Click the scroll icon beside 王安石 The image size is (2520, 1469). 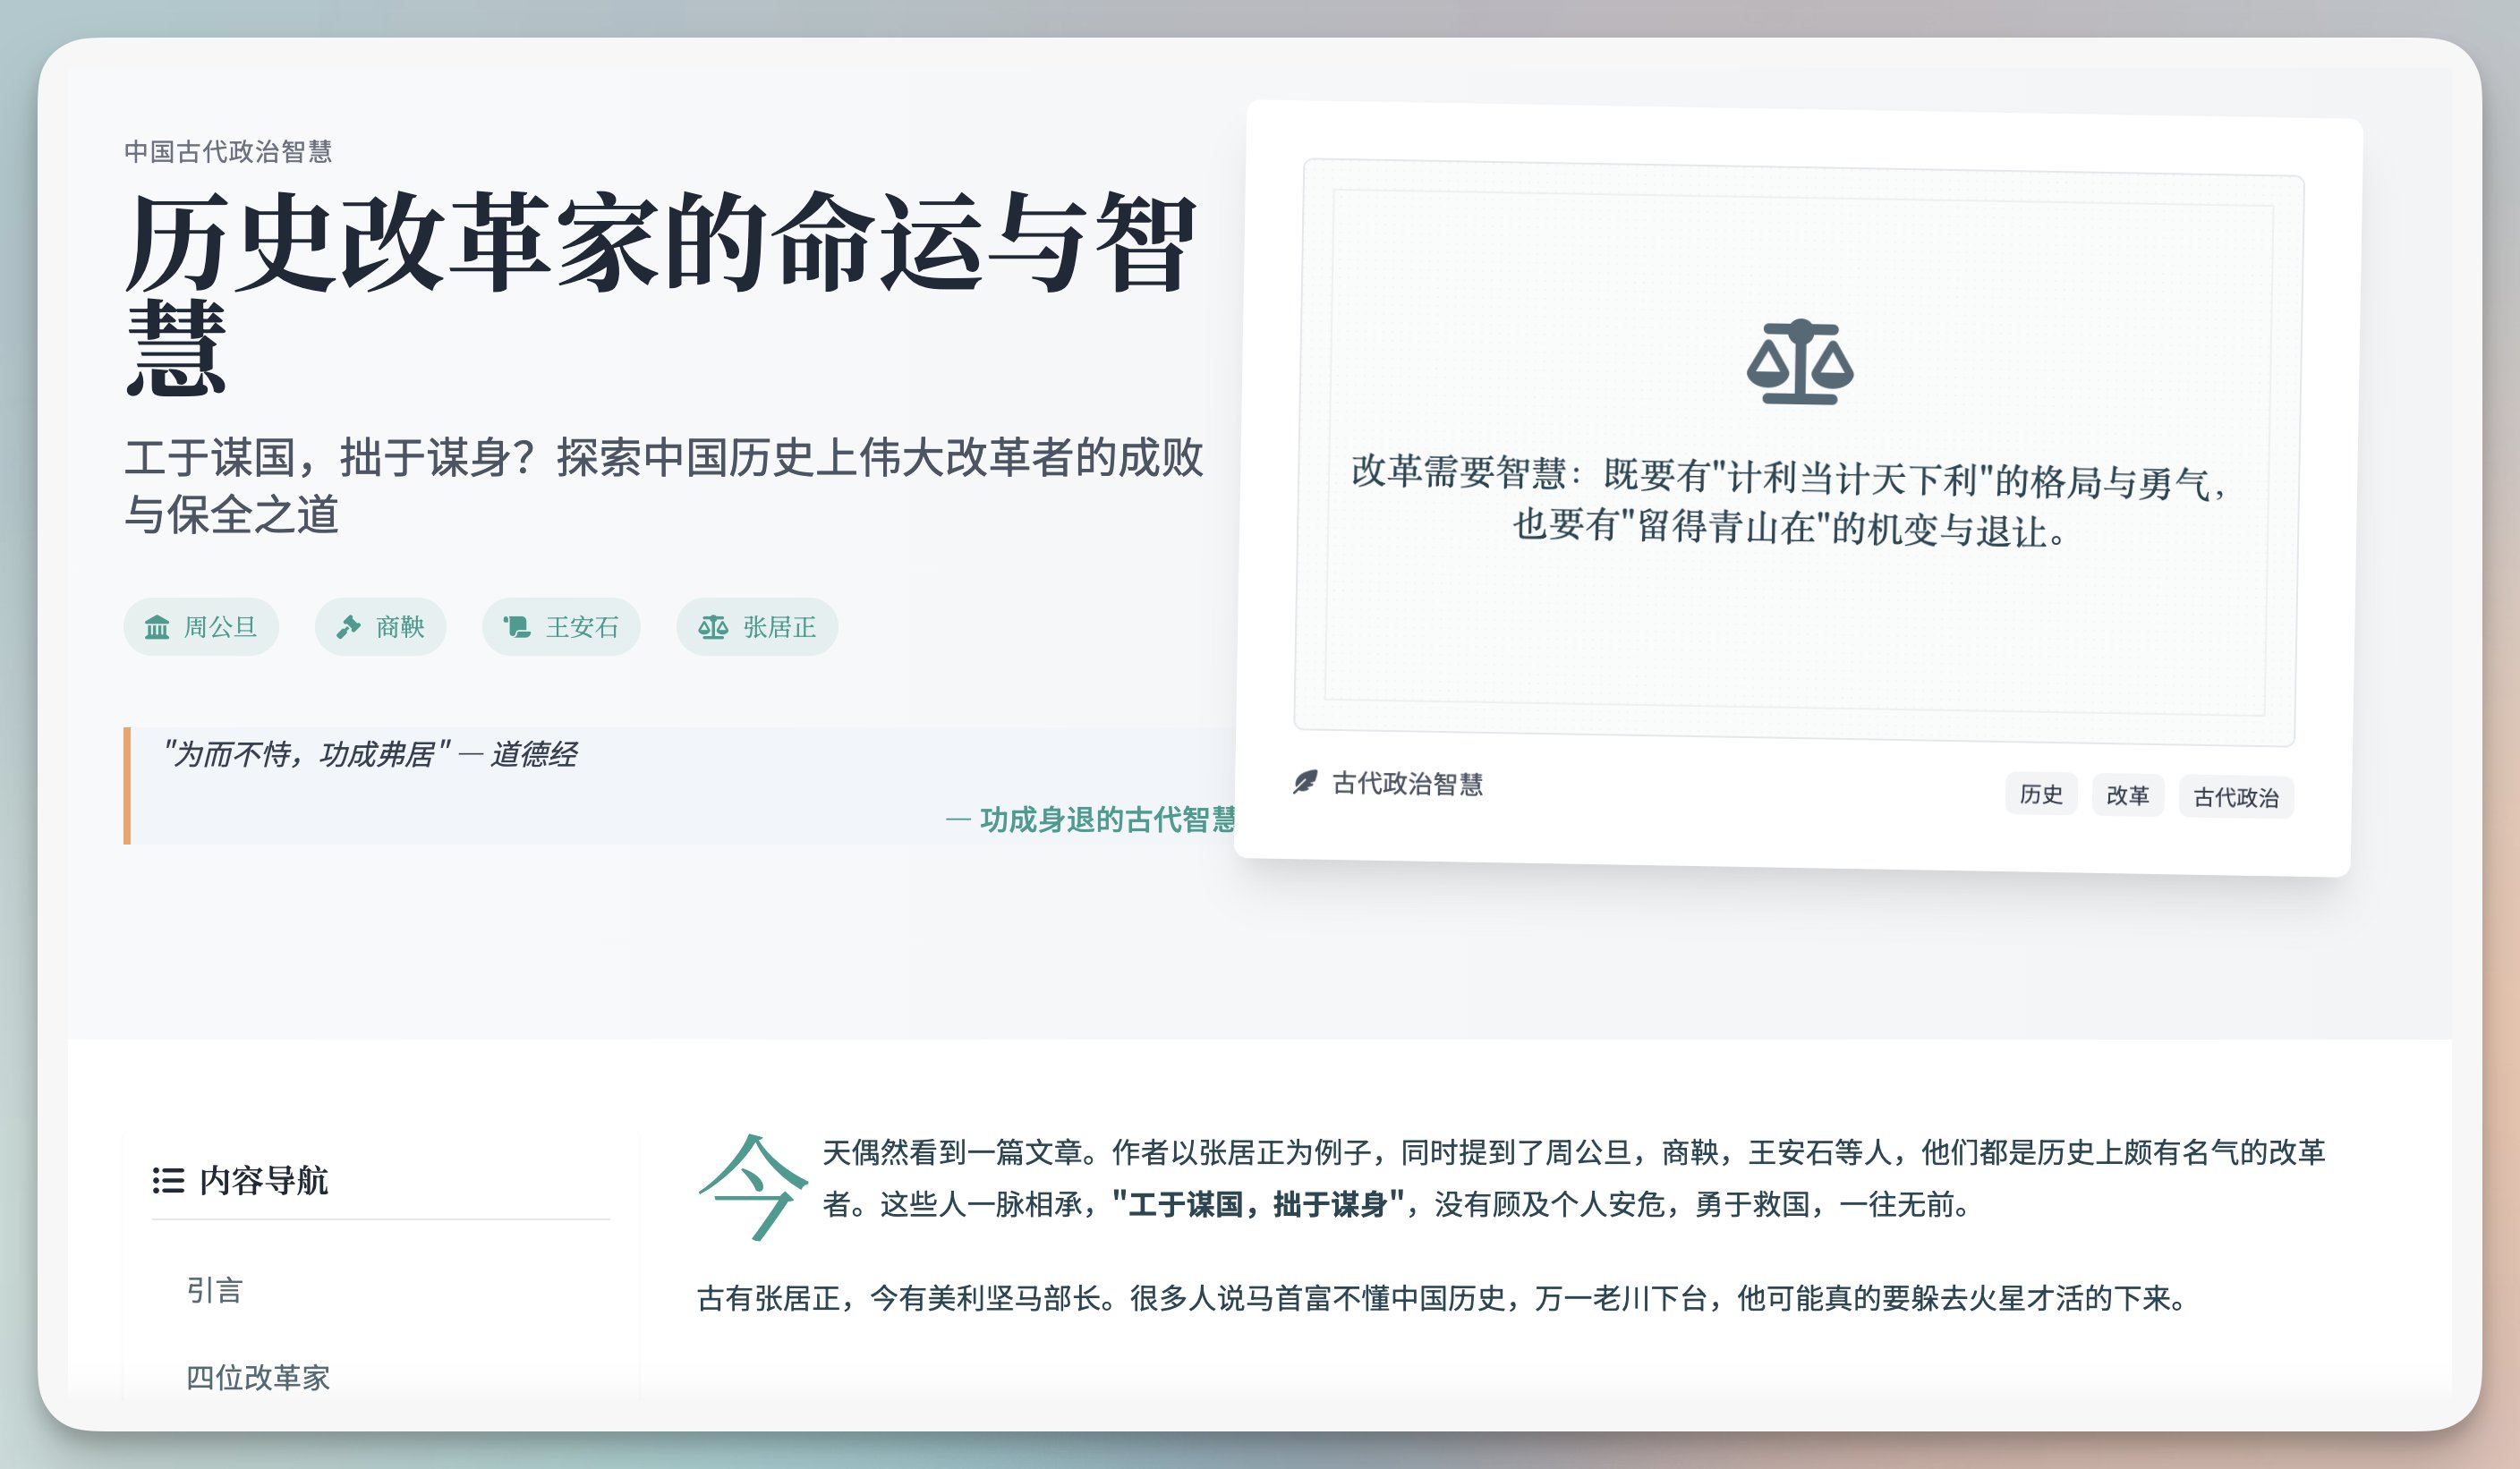[516, 627]
